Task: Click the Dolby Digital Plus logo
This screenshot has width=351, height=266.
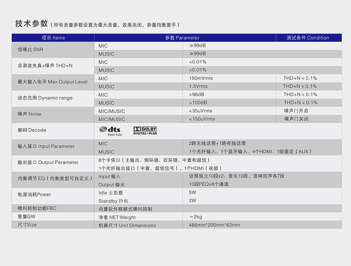Action: click(x=145, y=130)
